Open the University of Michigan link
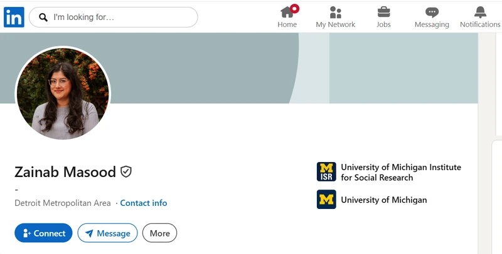The width and height of the screenshot is (502, 254). point(384,200)
